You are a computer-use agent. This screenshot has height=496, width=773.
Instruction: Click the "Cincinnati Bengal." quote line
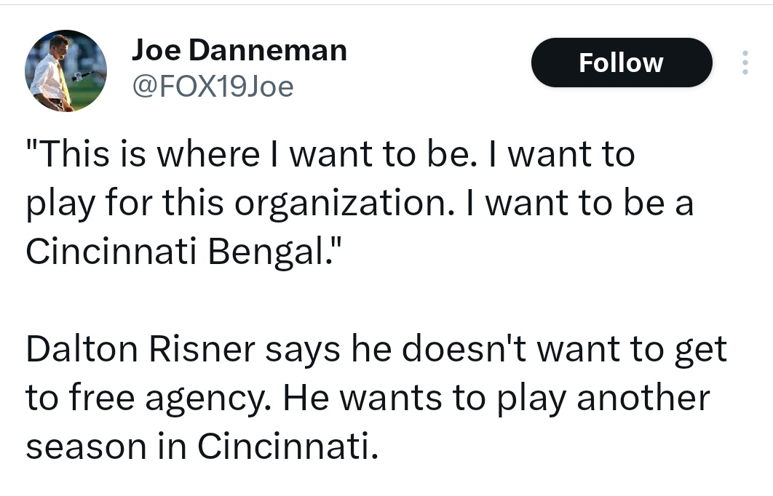coord(183,251)
